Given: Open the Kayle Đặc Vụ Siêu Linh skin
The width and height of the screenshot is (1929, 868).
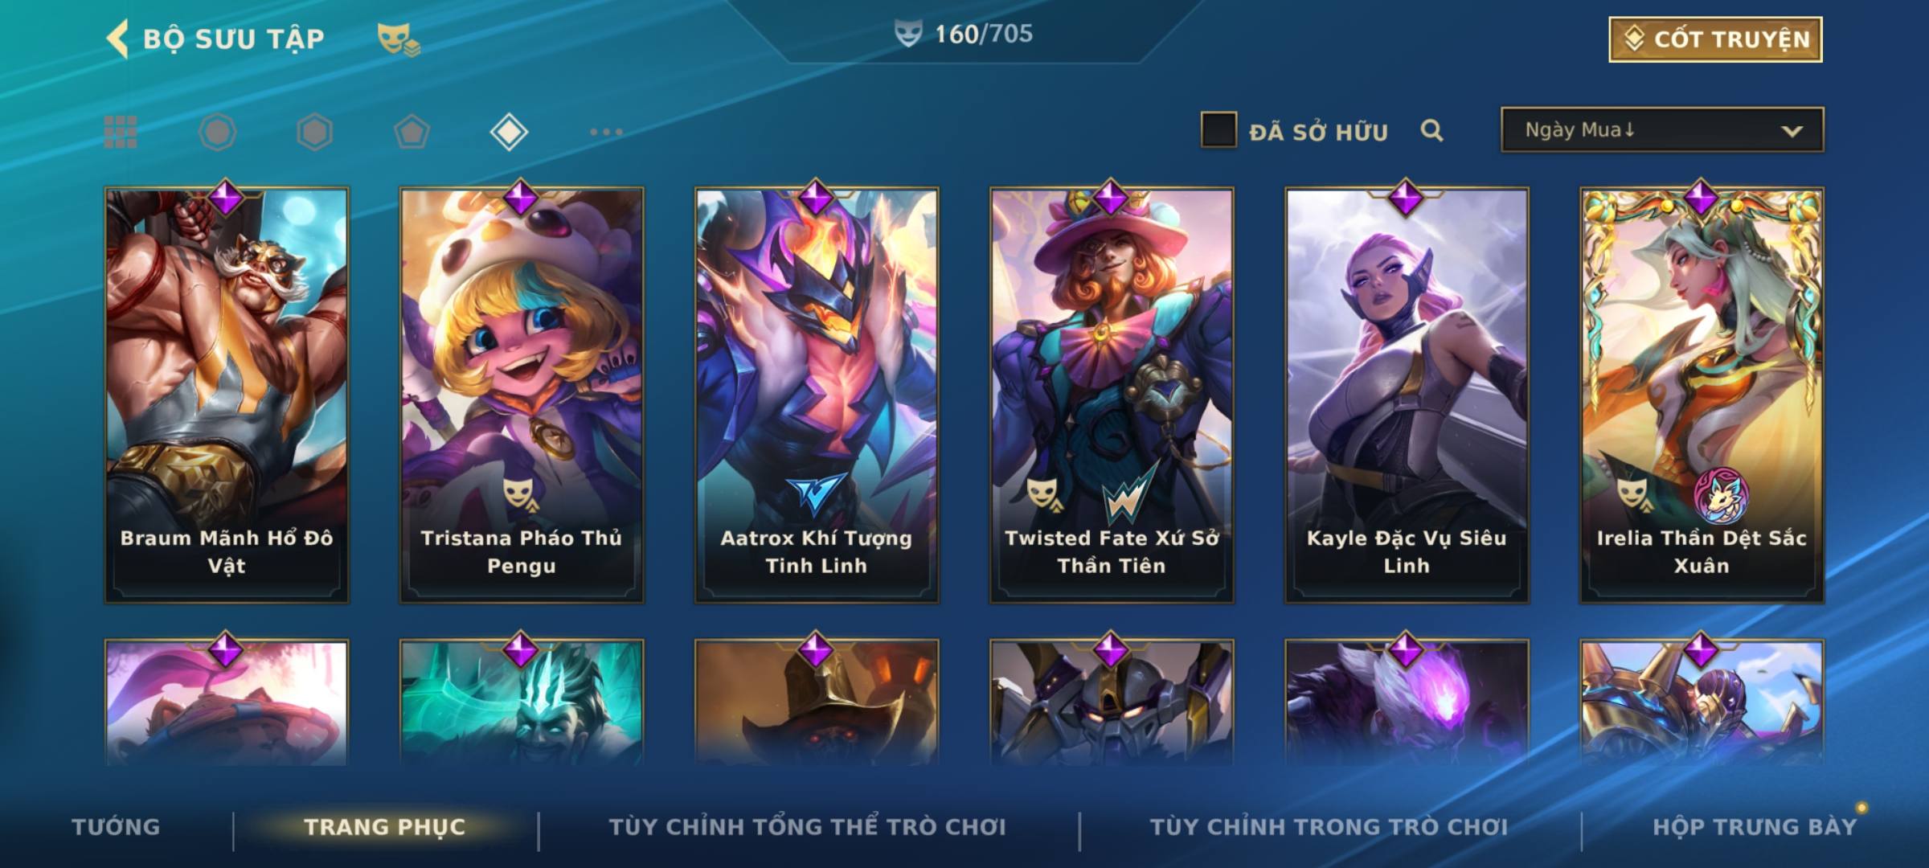Looking at the screenshot, I should point(1407,395).
